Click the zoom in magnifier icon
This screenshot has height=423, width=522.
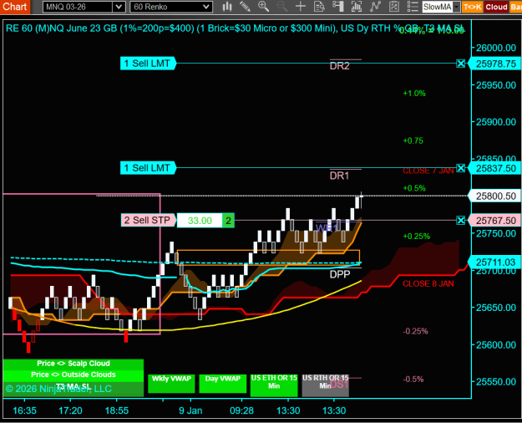pos(263,7)
